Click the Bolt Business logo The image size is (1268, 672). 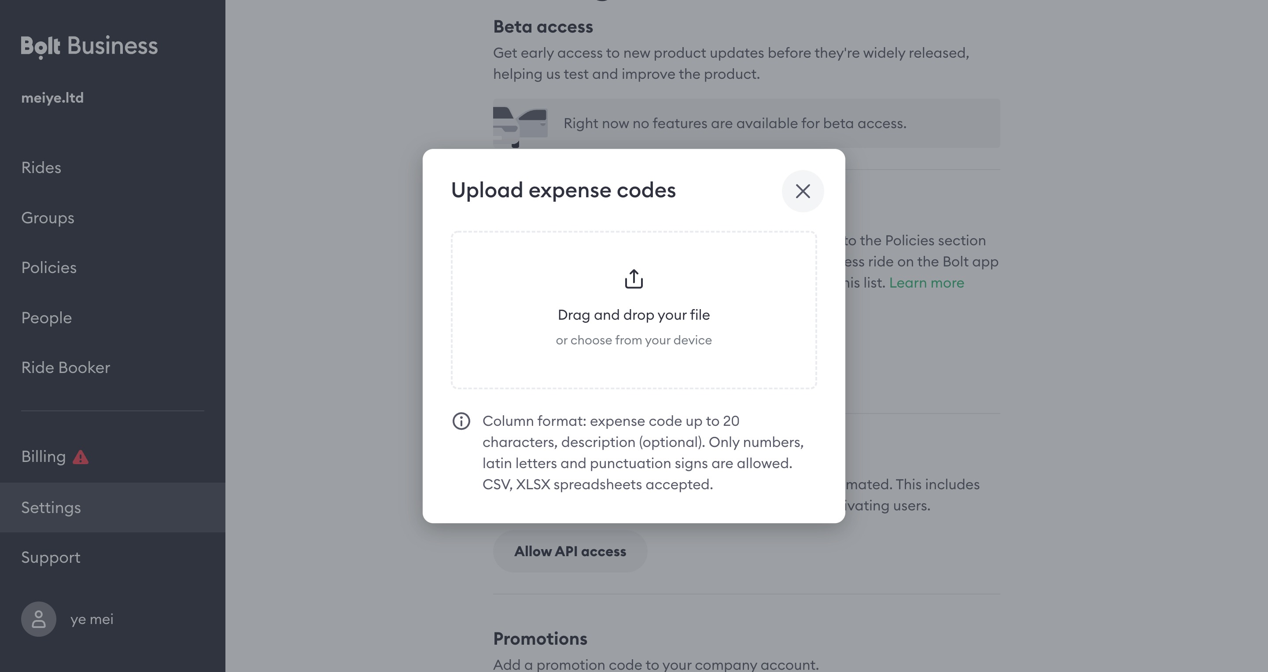[x=89, y=46]
